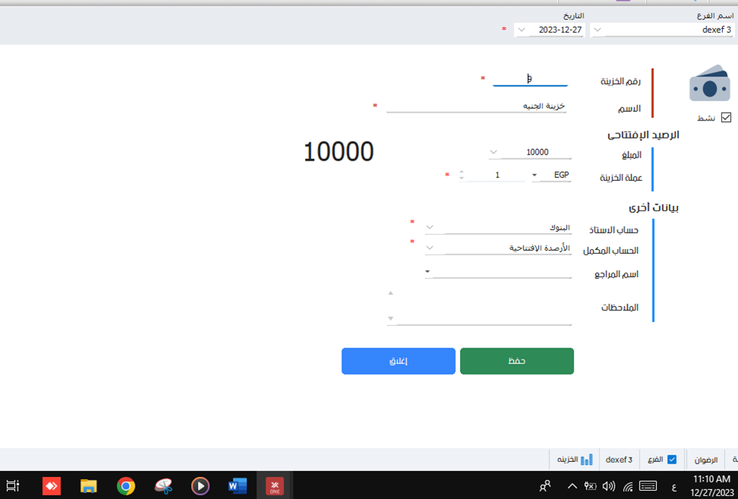Toggle the الفرع checkbox in status bar
This screenshot has width=738, height=499.
click(x=671, y=460)
